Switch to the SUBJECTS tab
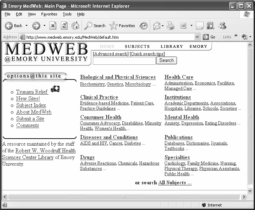The height and width of the screenshot is (210, 255). [x=137, y=46]
